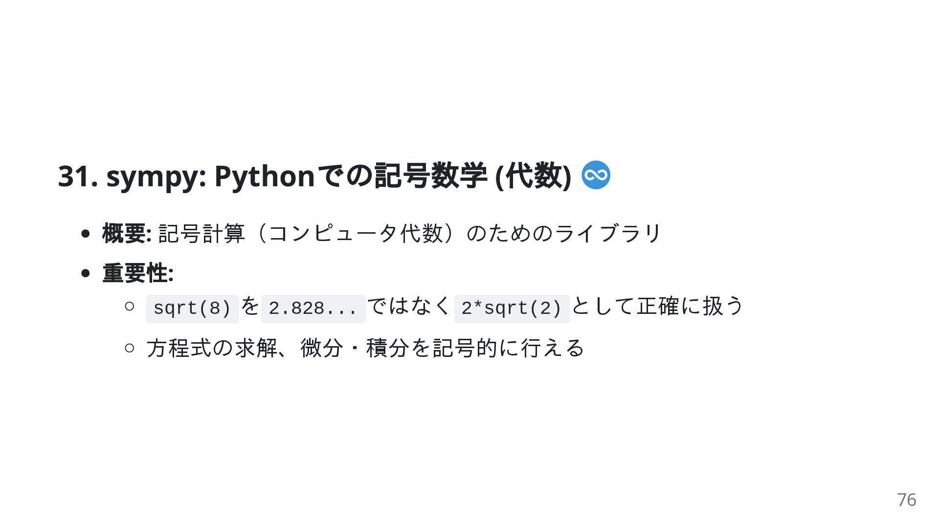Click the text として正確に扱う

pos(657,307)
